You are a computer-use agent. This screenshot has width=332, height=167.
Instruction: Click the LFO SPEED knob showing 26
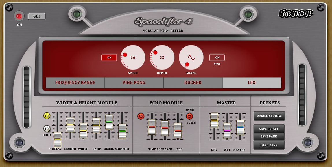click(133, 57)
